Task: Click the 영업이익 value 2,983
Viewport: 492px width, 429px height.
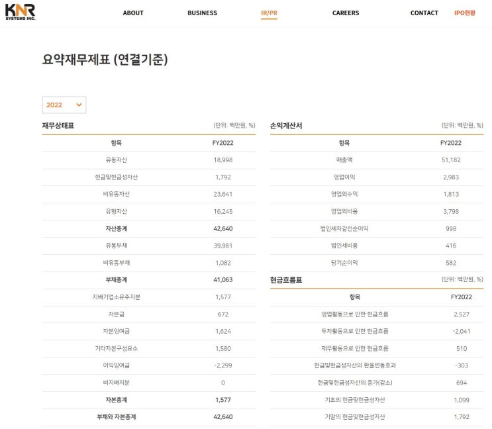Action: [451, 177]
